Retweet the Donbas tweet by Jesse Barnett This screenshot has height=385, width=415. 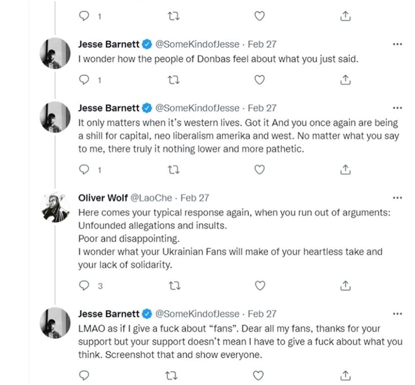[x=173, y=80]
